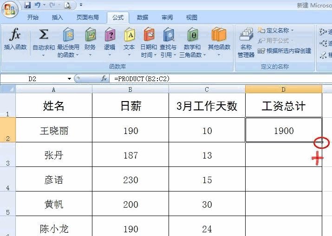Click the 3月工作天数 header cell
The image size is (332, 236).
pyautogui.click(x=207, y=105)
